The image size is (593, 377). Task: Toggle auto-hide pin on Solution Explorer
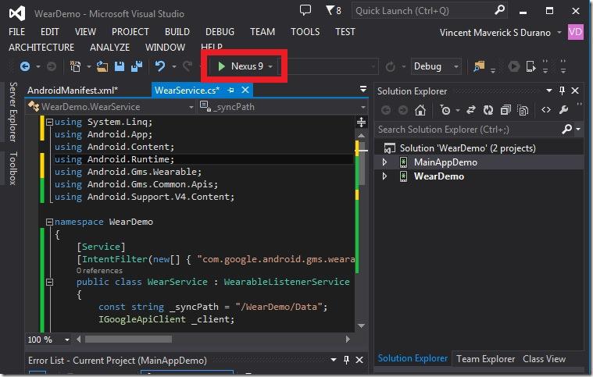click(562, 91)
